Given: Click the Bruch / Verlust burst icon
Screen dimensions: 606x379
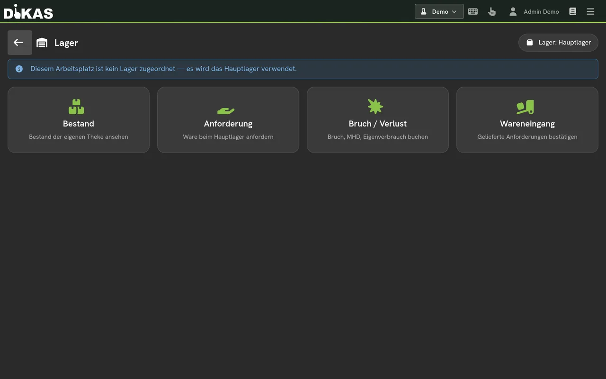Looking at the screenshot, I should (x=375, y=107).
